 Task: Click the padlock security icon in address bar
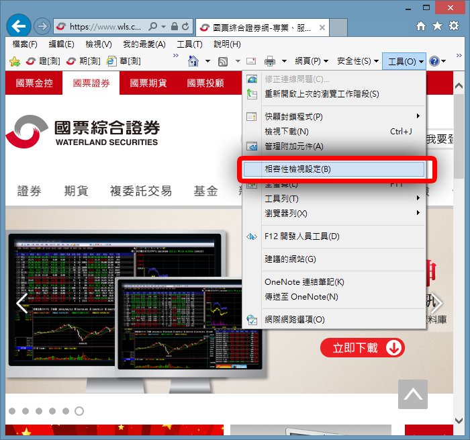(x=175, y=26)
